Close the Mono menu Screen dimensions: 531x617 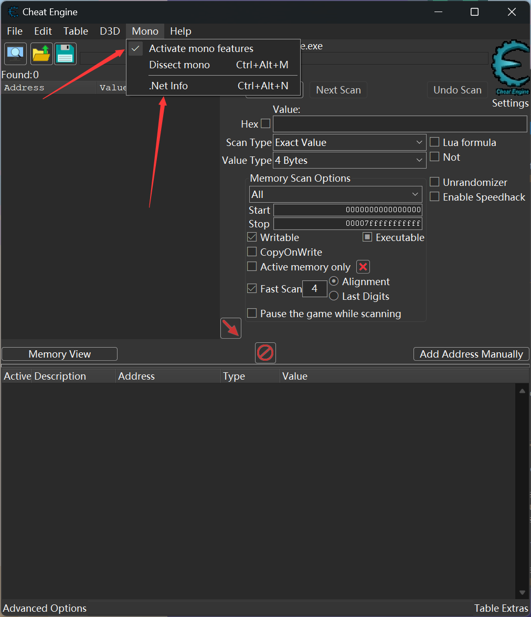(145, 31)
